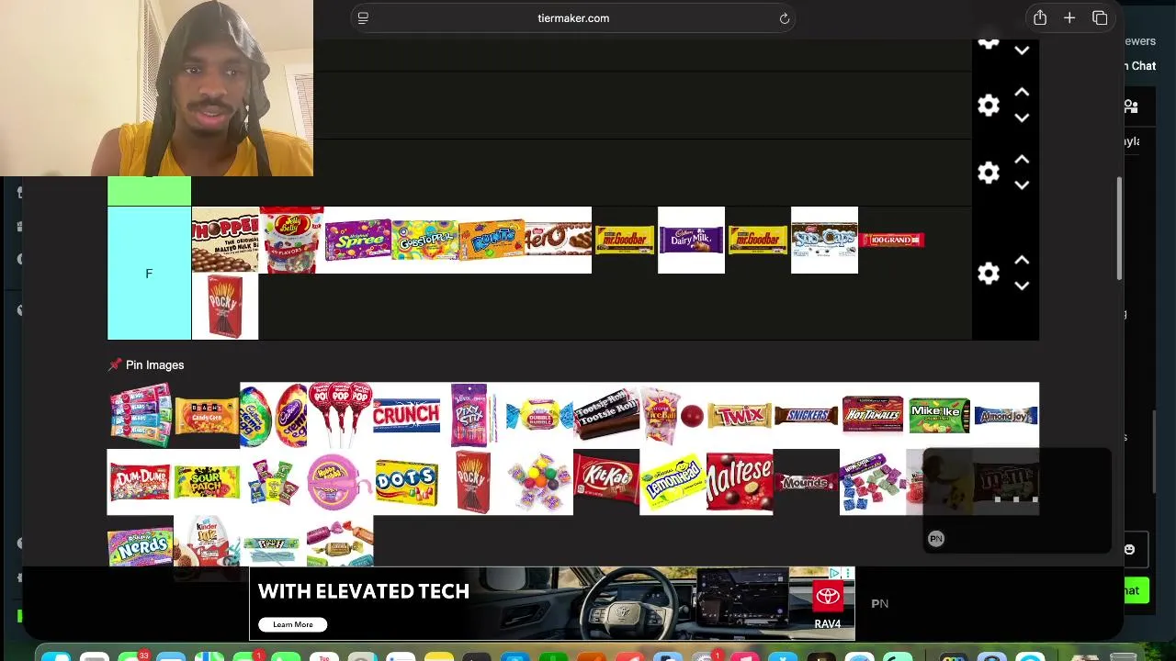Screen dimensions: 1176x661
Task: Focus the tiermaker.com address bar
Action: [x=573, y=18]
